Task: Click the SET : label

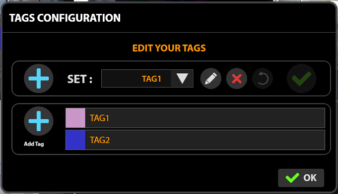Action: coord(80,79)
